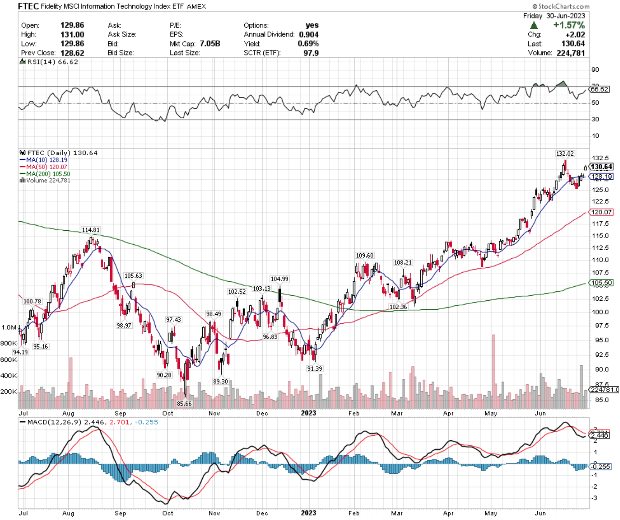Click the 96.83 price label
Screen dimensions: 620x520
(270, 337)
